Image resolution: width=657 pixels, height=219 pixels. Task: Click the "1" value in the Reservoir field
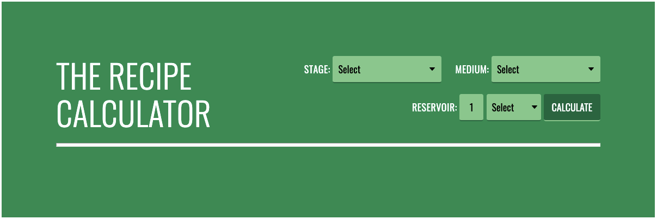tap(471, 108)
